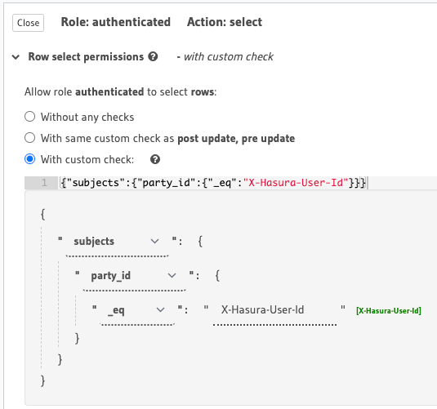Click the party_id chevron arrow icon
The width and height of the screenshot is (437, 409).
(x=172, y=276)
